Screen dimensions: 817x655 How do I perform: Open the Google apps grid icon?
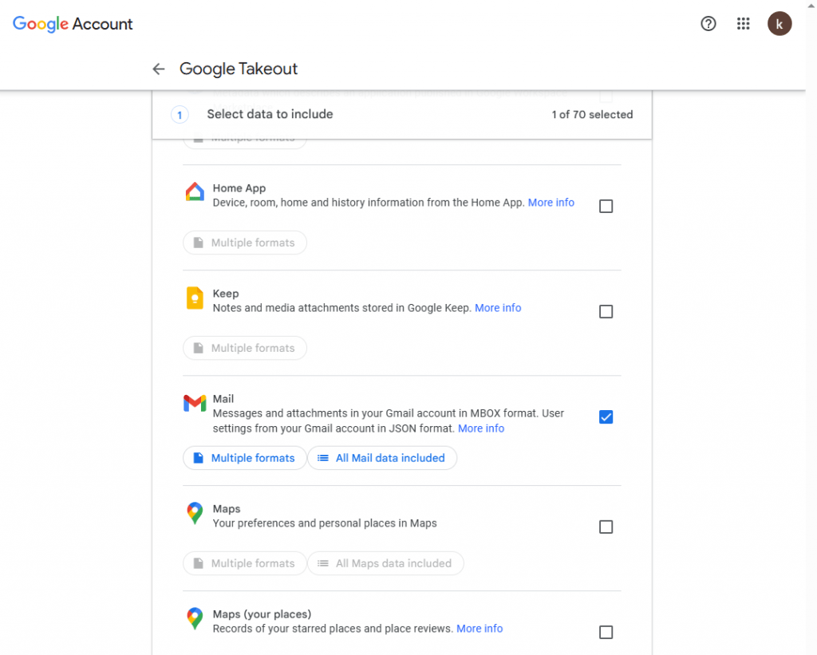[743, 23]
